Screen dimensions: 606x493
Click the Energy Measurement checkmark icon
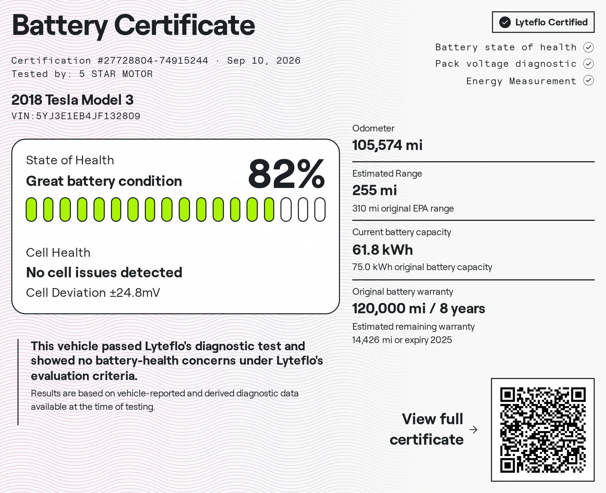[589, 81]
